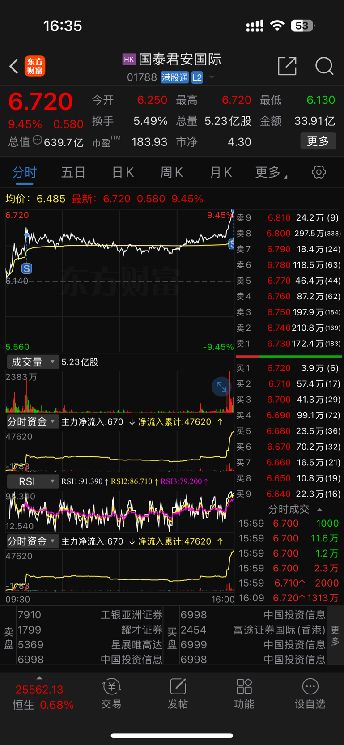The height and width of the screenshot is (745, 344).
Task: Tap the HK market badge
Action: point(129,59)
